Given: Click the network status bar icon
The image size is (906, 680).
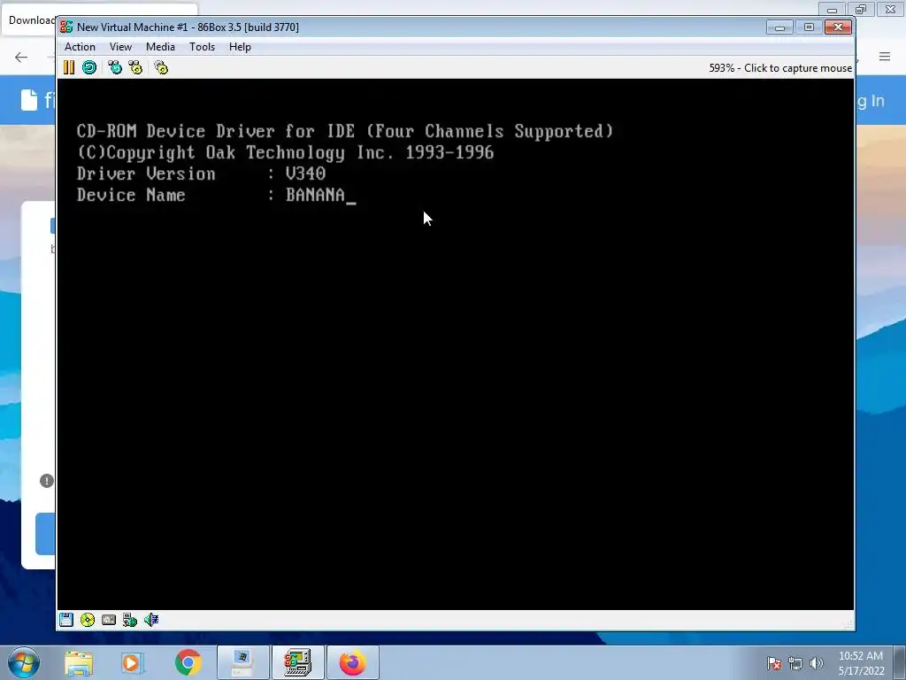Looking at the screenshot, I should [x=130, y=620].
